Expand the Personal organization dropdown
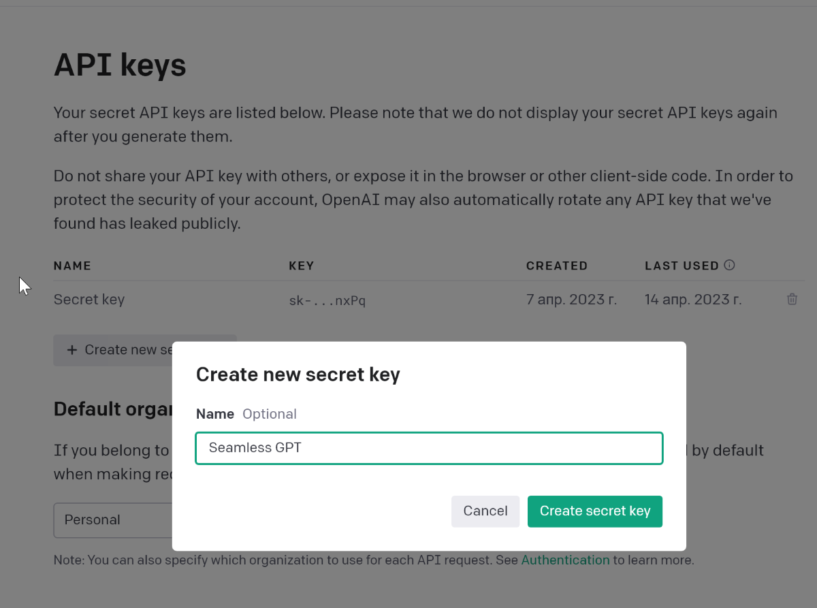 coord(113,520)
